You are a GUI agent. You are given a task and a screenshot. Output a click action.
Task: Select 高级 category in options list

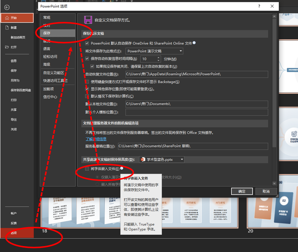[58, 64]
